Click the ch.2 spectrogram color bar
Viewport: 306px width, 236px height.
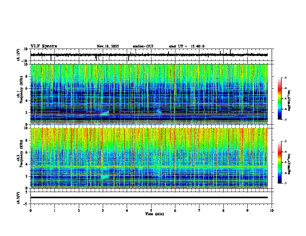(x=280, y=162)
